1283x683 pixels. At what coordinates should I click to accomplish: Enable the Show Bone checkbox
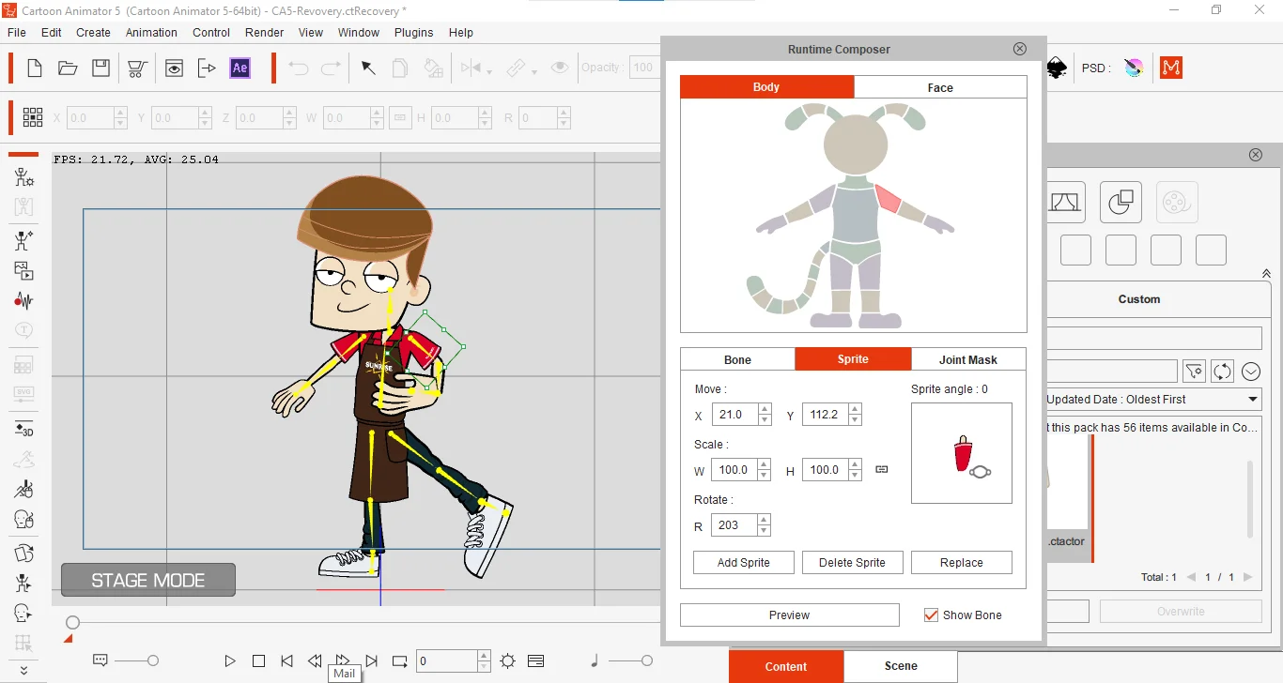tap(931, 615)
